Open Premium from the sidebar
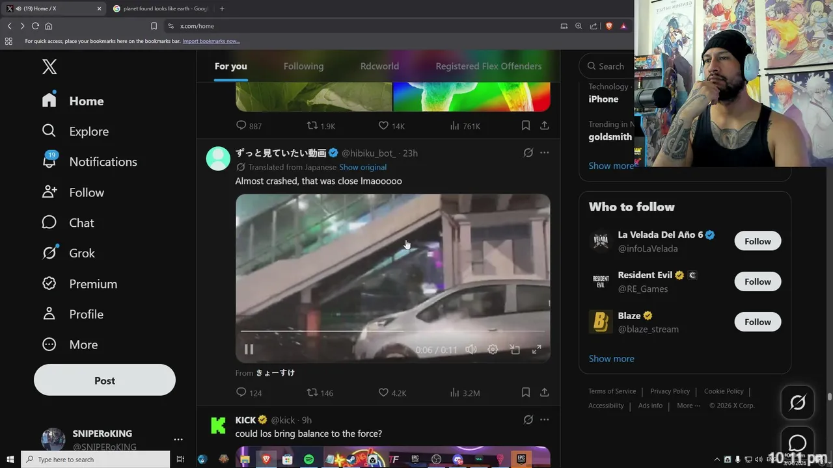This screenshot has width=833, height=468. pyautogui.click(x=79, y=284)
